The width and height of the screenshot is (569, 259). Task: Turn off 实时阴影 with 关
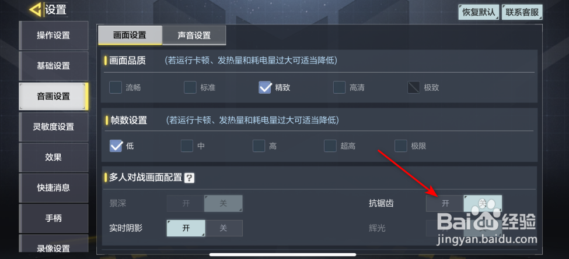point(224,228)
